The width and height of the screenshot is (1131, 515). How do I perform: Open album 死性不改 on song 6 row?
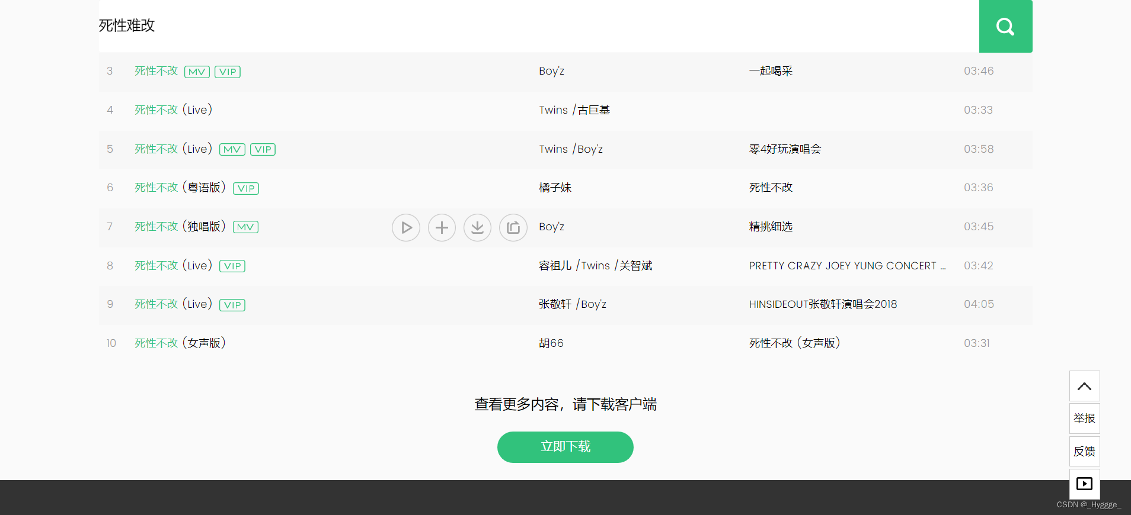[x=771, y=188]
